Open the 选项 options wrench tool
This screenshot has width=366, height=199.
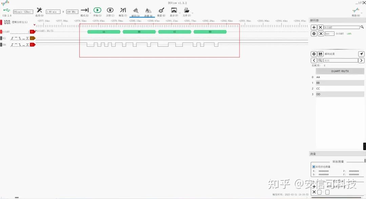pos(39,10)
